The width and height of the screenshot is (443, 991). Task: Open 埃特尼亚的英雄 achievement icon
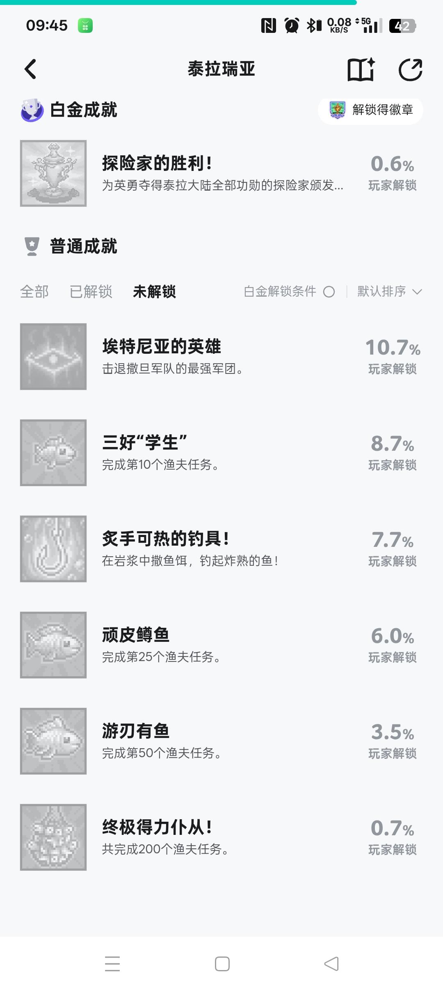[53, 357]
